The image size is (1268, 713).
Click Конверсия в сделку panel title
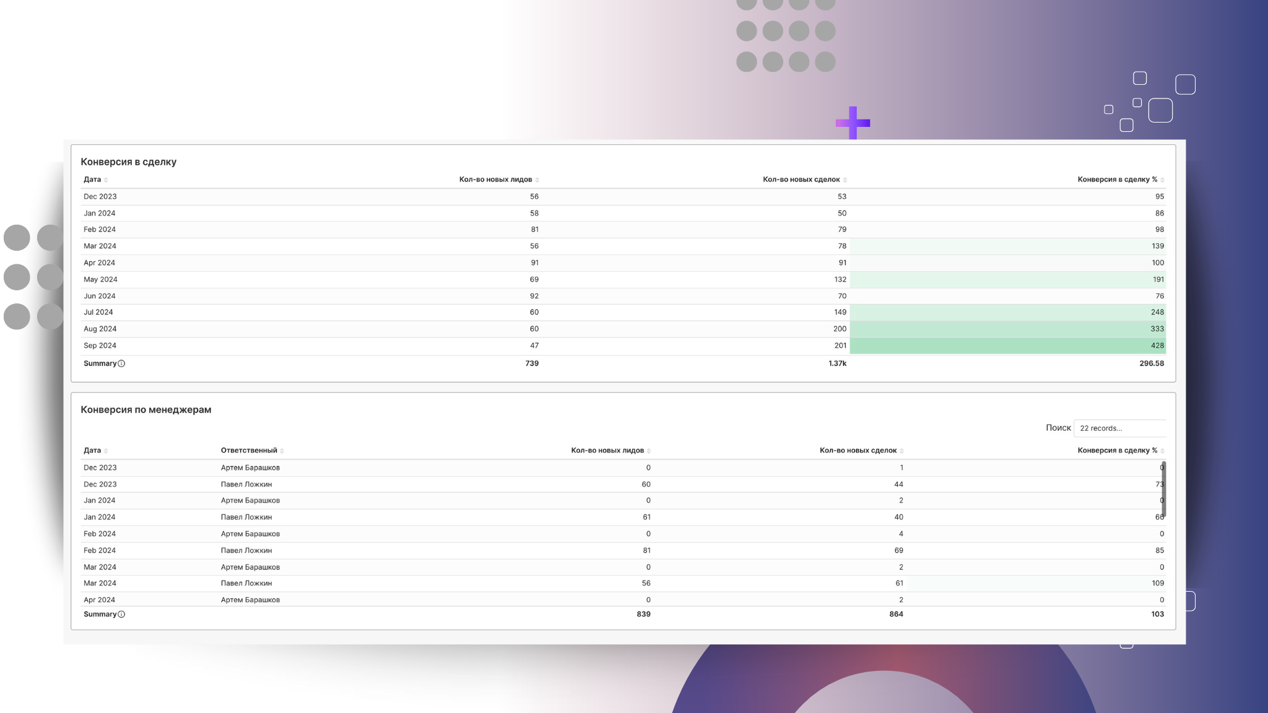(128, 162)
